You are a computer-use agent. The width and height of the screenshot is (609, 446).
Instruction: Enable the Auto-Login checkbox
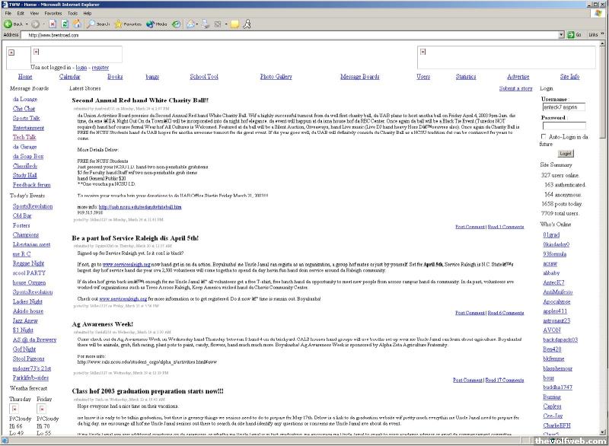point(543,136)
